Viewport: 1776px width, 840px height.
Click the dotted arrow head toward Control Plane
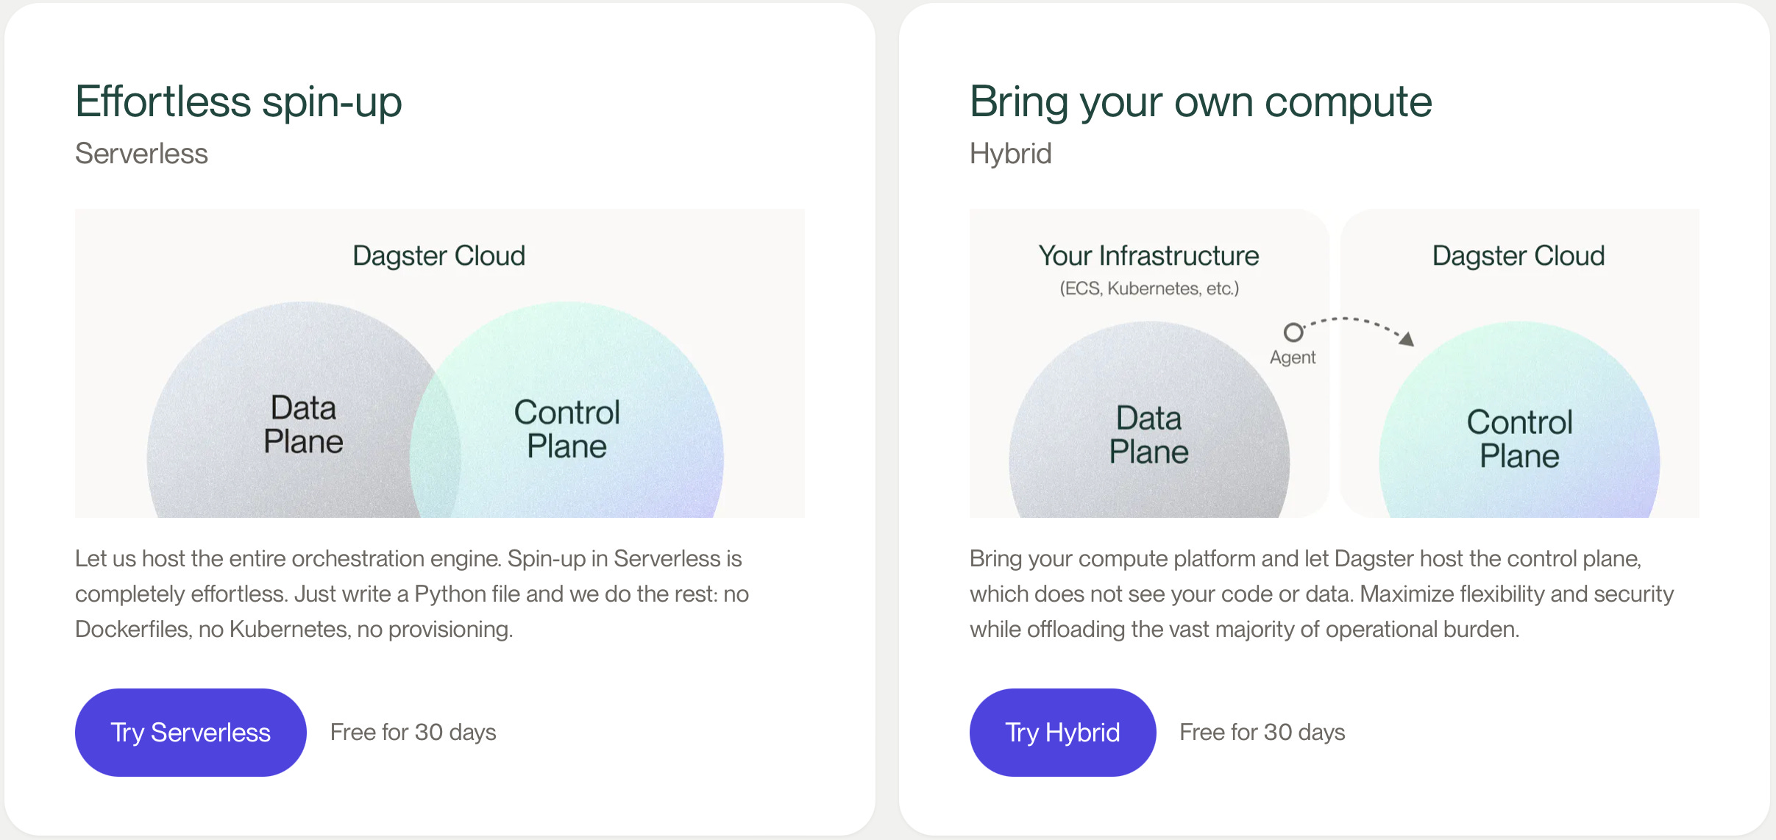pos(1406,338)
